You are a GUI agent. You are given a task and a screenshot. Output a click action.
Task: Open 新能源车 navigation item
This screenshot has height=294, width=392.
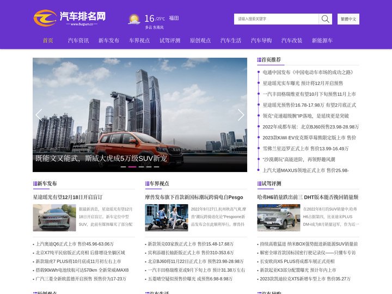pyautogui.click(x=322, y=40)
